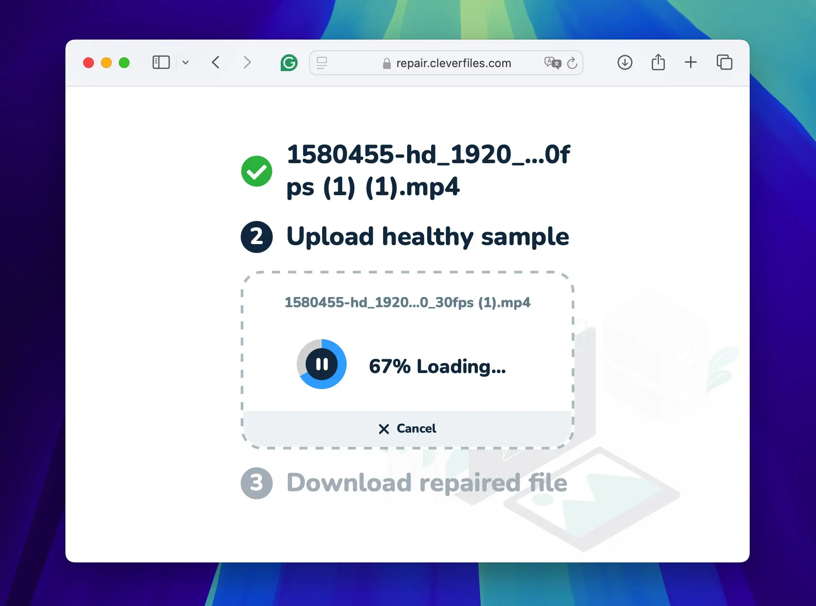
Task: Click the "Download repaired file" step
Action: point(427,483)
